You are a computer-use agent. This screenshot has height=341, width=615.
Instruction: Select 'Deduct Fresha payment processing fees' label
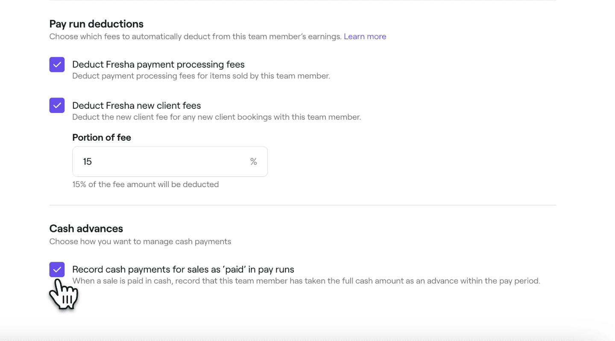point(158,65)
